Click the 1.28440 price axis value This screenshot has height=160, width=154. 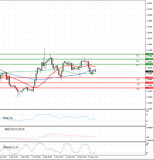point(149,33)
